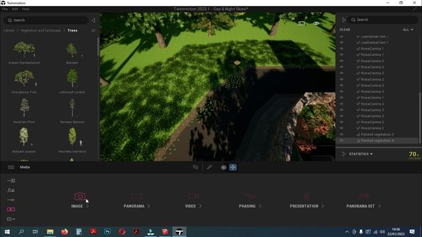Open Windows taskbar search
Viewport: 422px width, 237px height.
pyautogui.click(x=21, y=232)
